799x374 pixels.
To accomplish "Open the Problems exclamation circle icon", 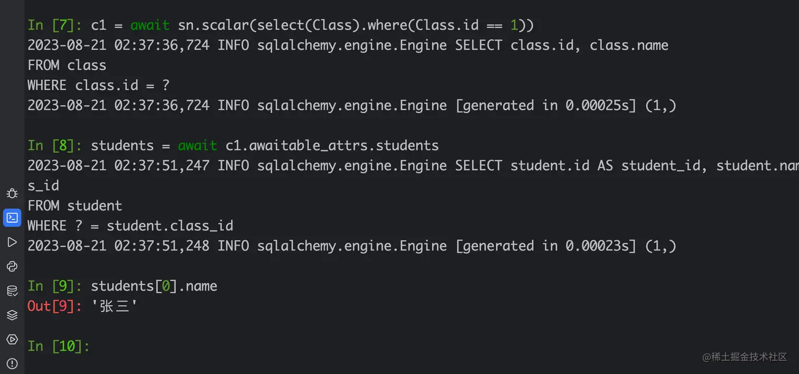I will 12,363.
